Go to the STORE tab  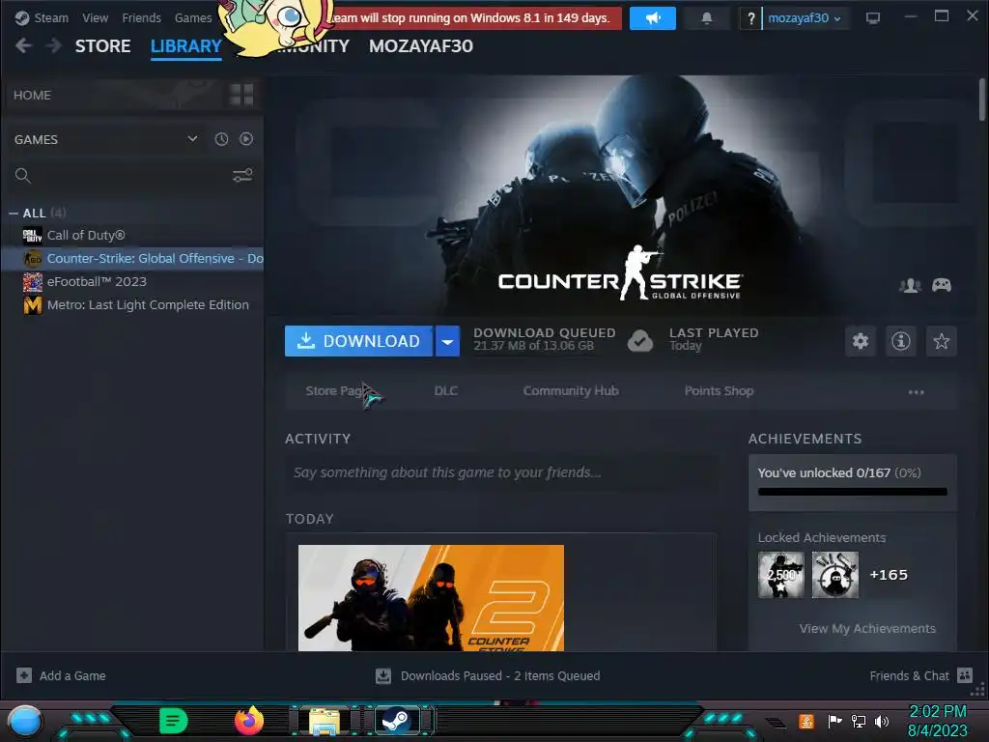tap(102, 46)
